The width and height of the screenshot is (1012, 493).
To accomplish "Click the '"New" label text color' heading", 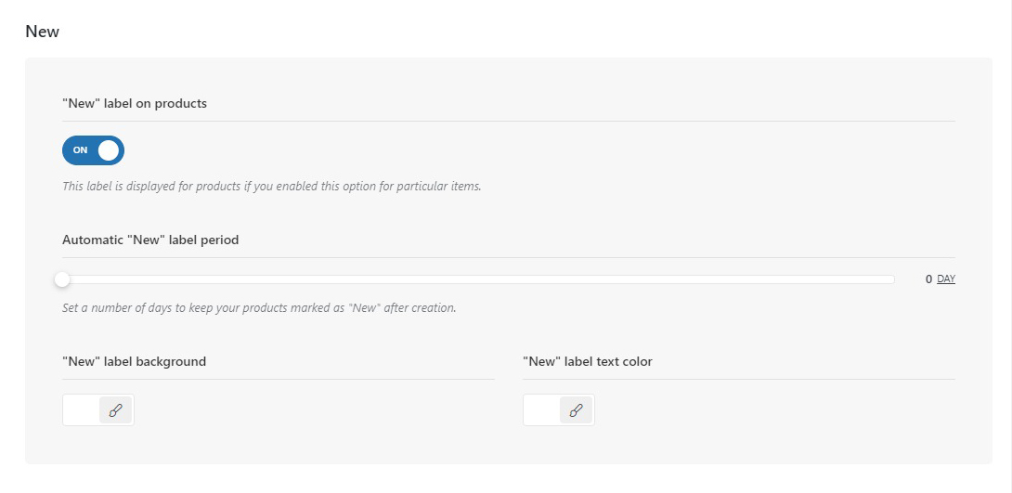I will pyautogui.click(x=588, y=361).
